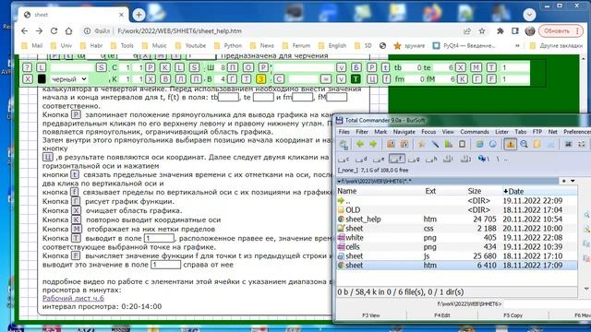Open the Youtube bookmarks folder

click(x=191, y=45)
